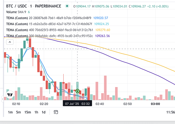This screenshot has width=175, height=124.
Task: Collapse the indicator legend with chevron button
Action: pyautogui.click(x=10, y=42)
